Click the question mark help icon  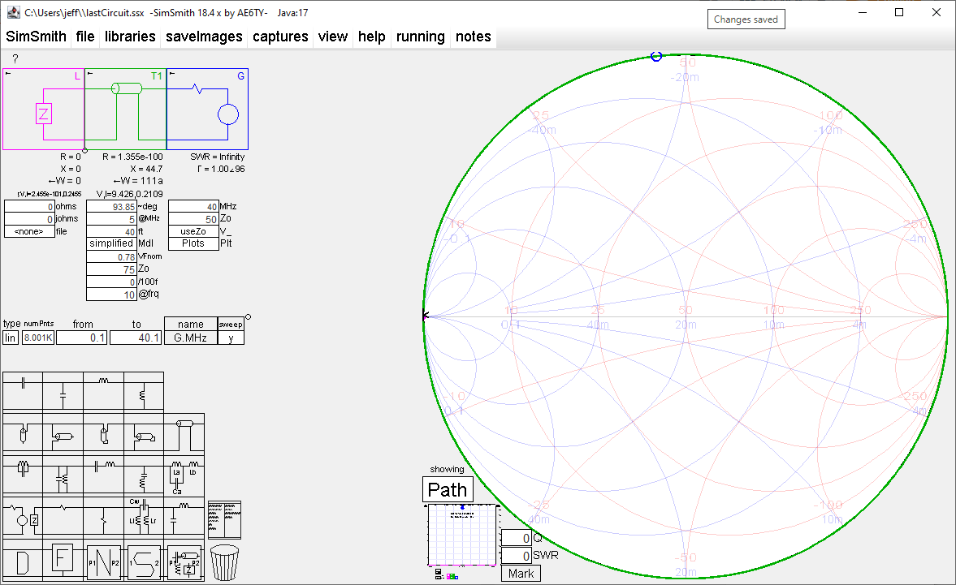pos(15,58)
